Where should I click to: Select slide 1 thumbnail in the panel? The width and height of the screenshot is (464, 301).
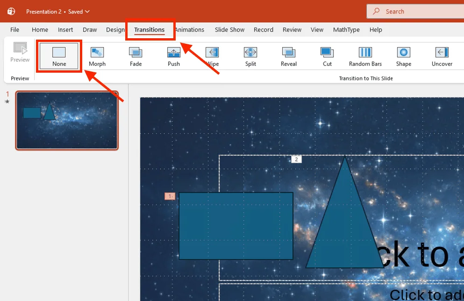pos(67,120)
